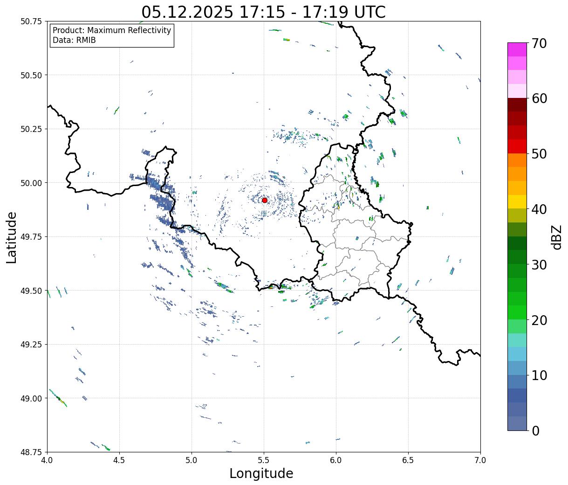Pick the bright green swatch just above 20 dBZ
The width and height of the screenshot is (568, 485).
pos(517,312)
